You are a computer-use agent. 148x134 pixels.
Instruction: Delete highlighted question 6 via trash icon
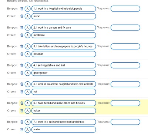click(22, 103)
